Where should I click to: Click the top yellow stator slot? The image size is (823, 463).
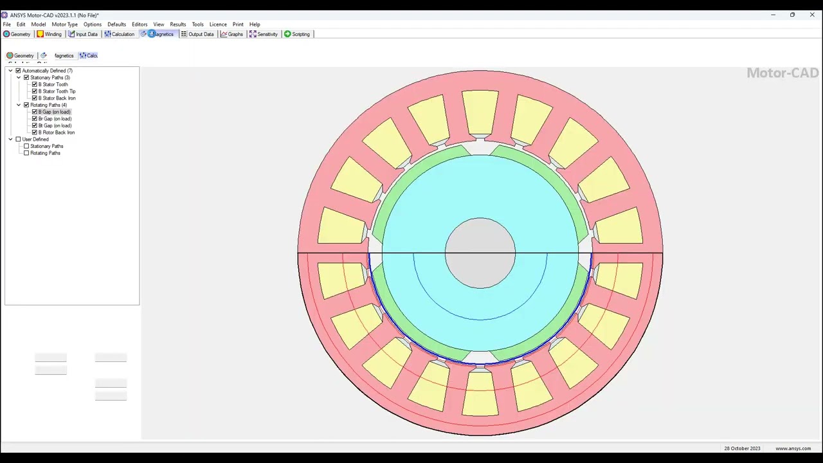tap(480, 112)
